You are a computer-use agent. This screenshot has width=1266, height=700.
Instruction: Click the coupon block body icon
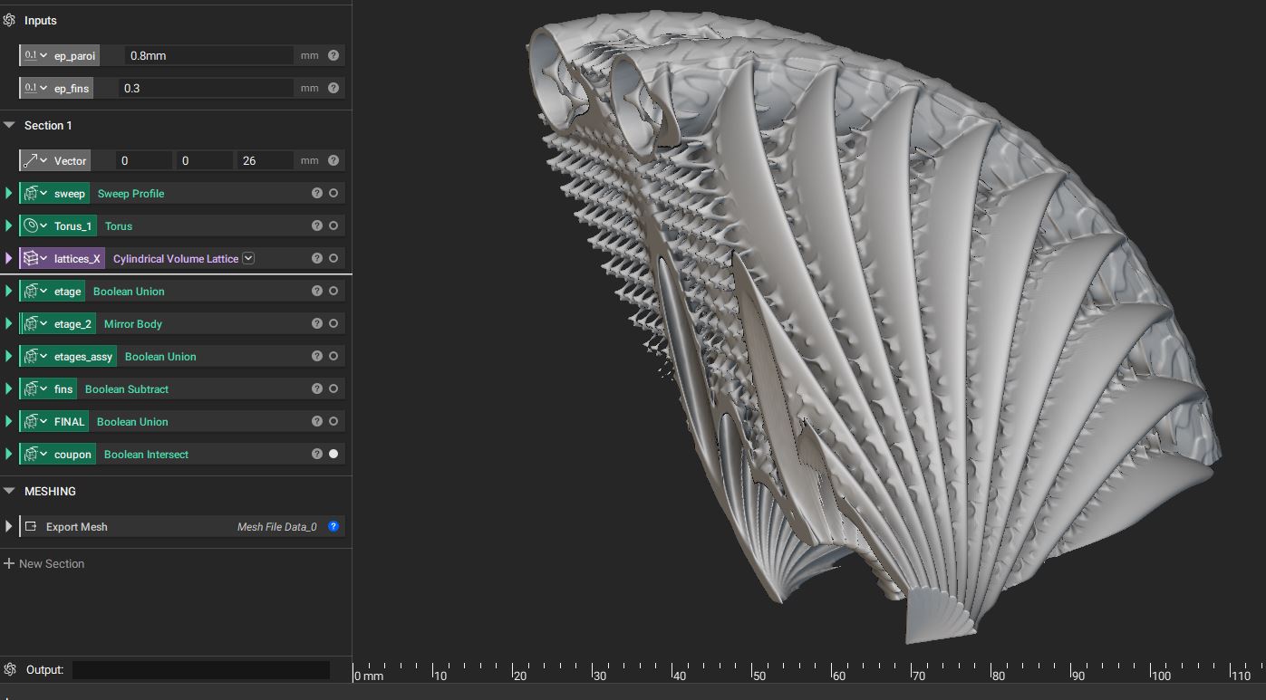(x=35, y=454)
